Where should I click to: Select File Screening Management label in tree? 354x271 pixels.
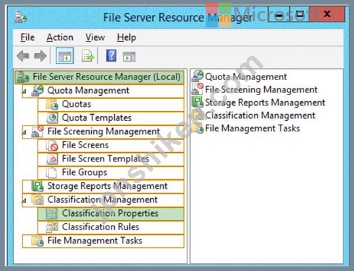104,131
